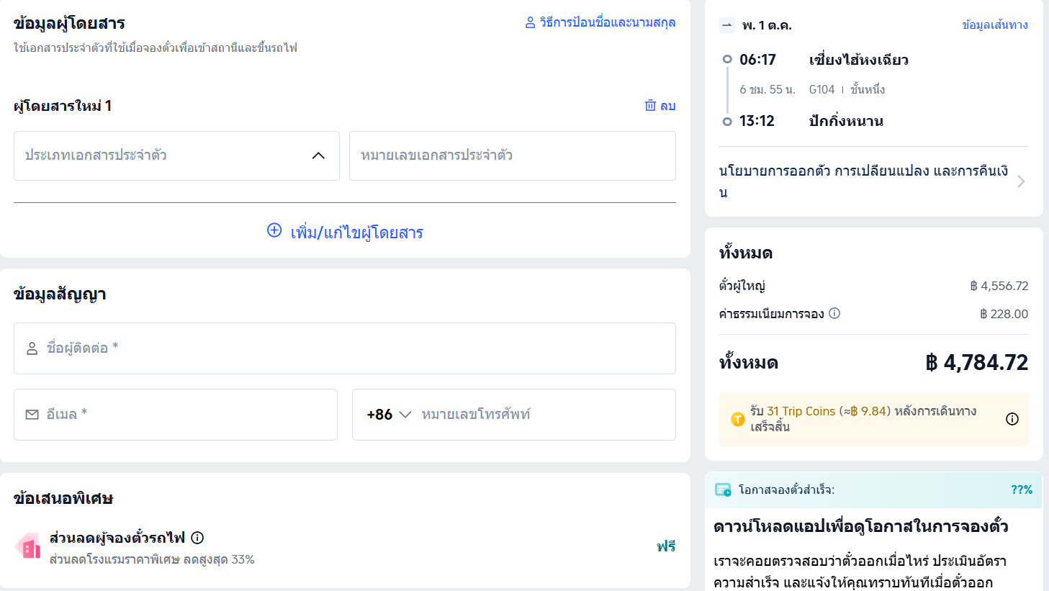This screenshot has height=591, width=1049.
Task: Click the หมายเลขโทรศัพท์ phone number field
Action: point(544,415)
